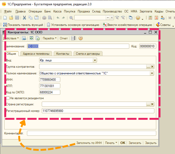Open the Calculator icon
The height and width of the screenshot is (154, 175).
pos(150,18)
